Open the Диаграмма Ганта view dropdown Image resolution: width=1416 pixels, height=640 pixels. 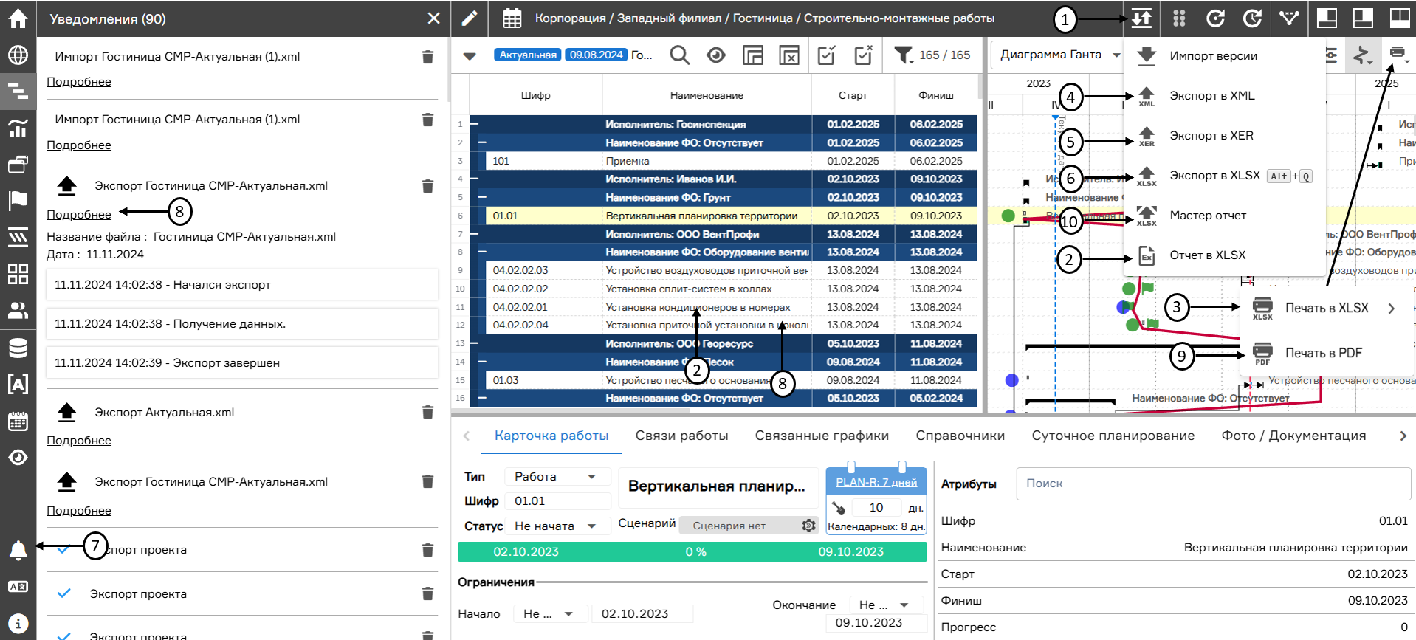[1057, 55]
